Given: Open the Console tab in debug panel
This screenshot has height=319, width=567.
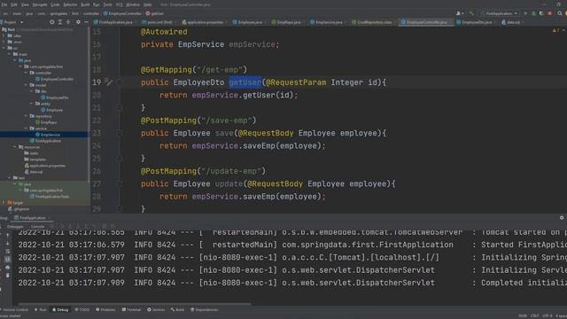Looking at the screenshot, I should (37, 227).
